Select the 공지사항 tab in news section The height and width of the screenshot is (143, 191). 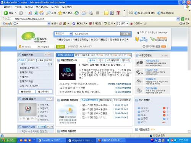click(x=126, y=60)
